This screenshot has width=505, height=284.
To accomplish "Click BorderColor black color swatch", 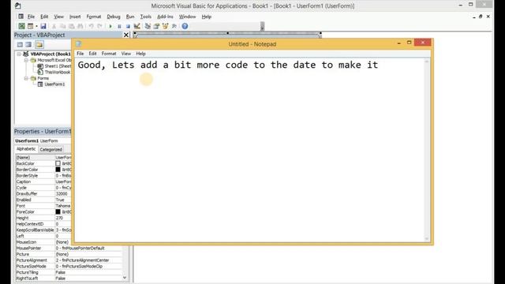I will (58, 170).
